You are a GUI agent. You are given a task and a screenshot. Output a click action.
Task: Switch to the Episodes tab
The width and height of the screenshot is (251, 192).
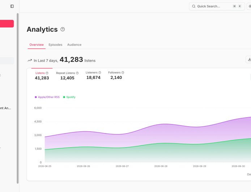(55, 45)
